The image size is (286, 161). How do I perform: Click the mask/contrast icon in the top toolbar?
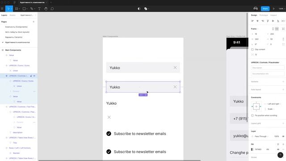[139, 9]
